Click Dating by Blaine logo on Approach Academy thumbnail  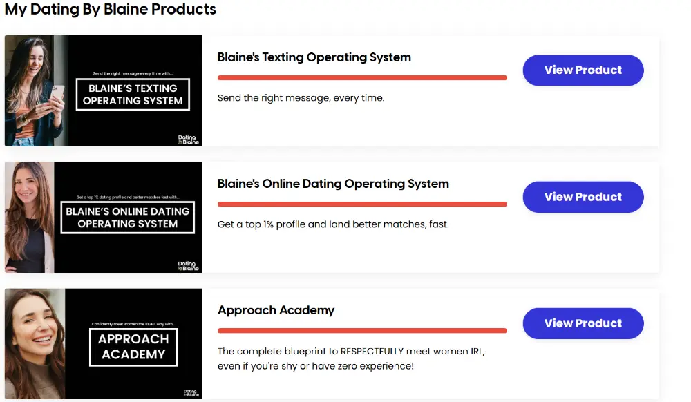[x=191, y=393]
